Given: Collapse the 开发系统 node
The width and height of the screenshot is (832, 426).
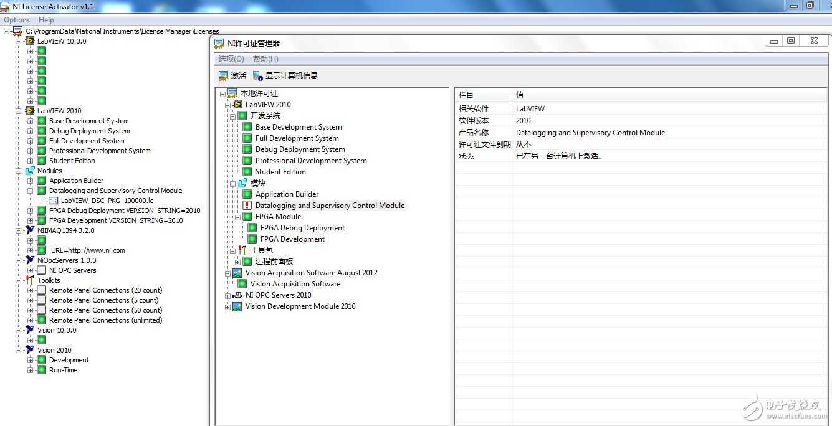Looking at the screenshot, I should [x=233, y=116].
